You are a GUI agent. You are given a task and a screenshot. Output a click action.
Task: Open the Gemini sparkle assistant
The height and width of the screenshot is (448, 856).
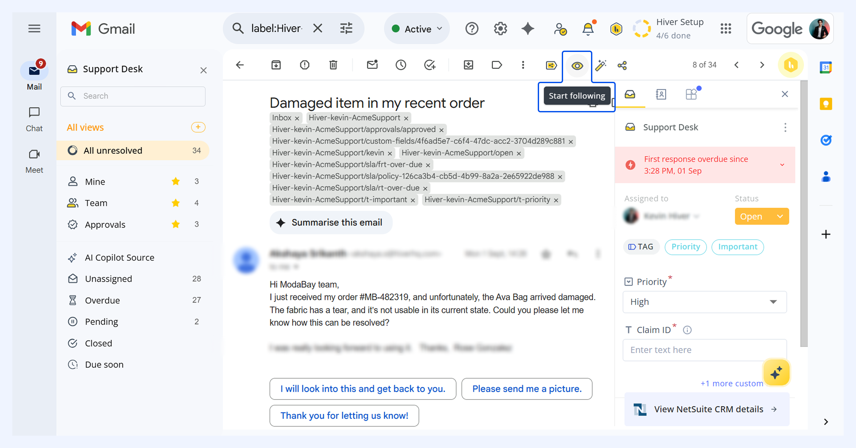[x=528, y=29]
